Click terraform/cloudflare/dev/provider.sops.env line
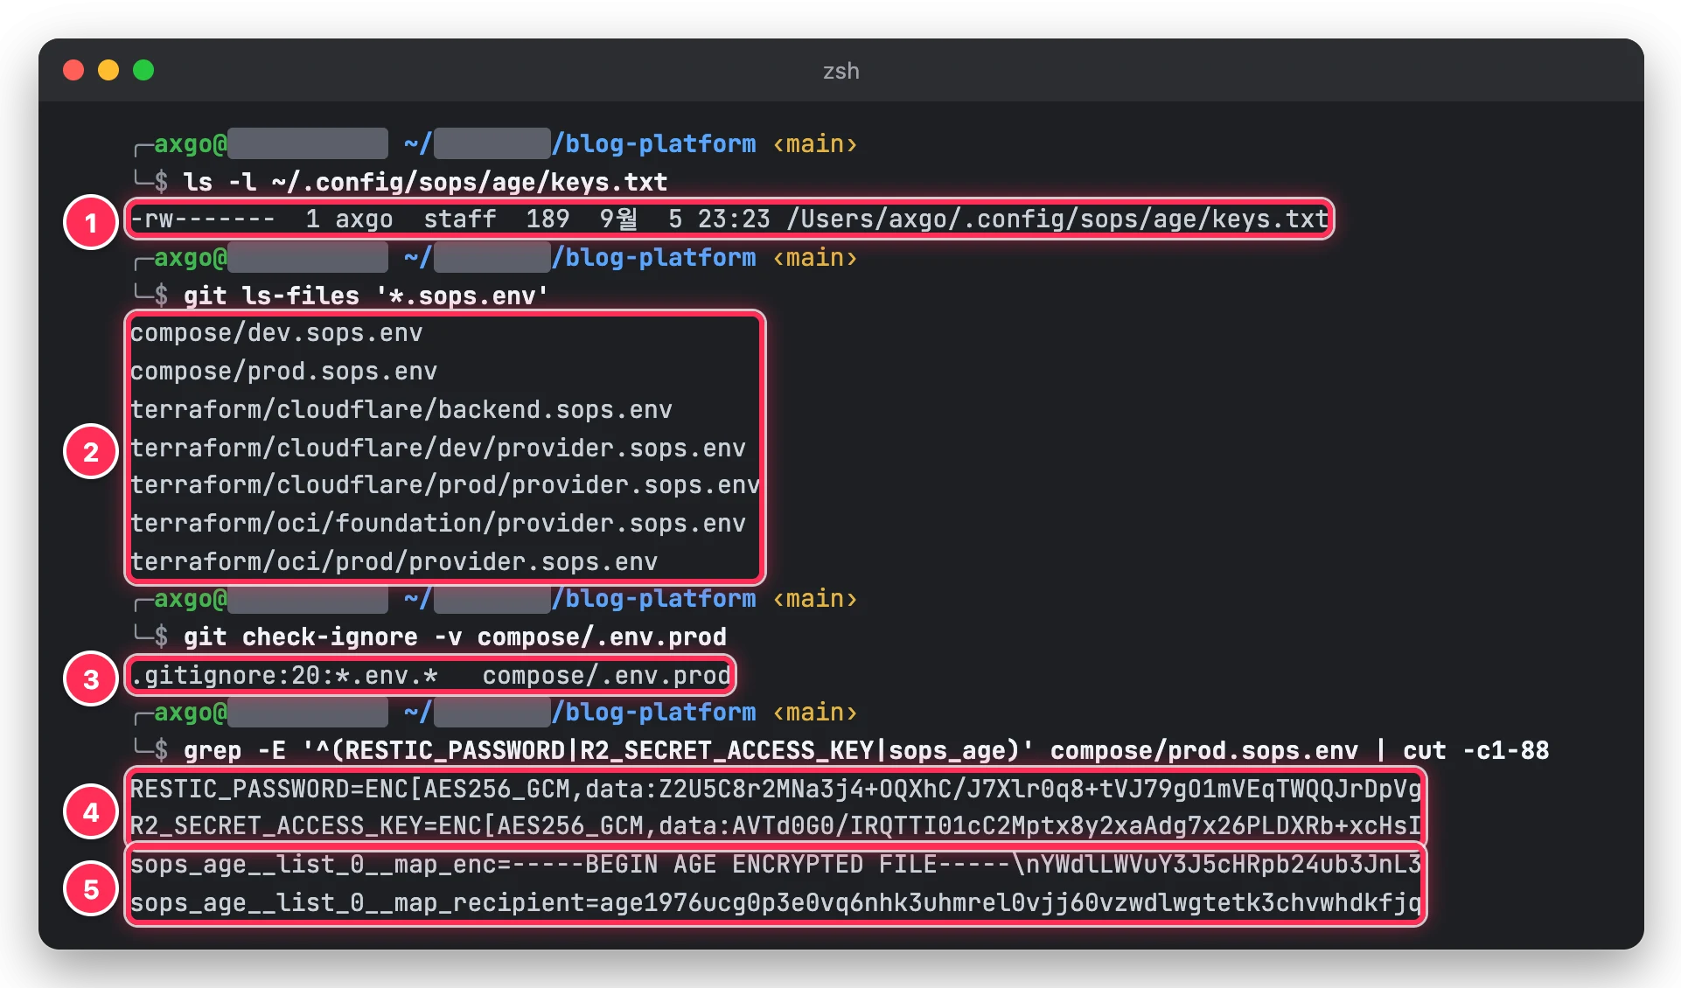The image size is (1681, 988). pos(438,448)
